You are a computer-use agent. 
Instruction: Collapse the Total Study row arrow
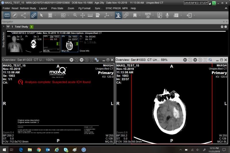tap(8, 27)
